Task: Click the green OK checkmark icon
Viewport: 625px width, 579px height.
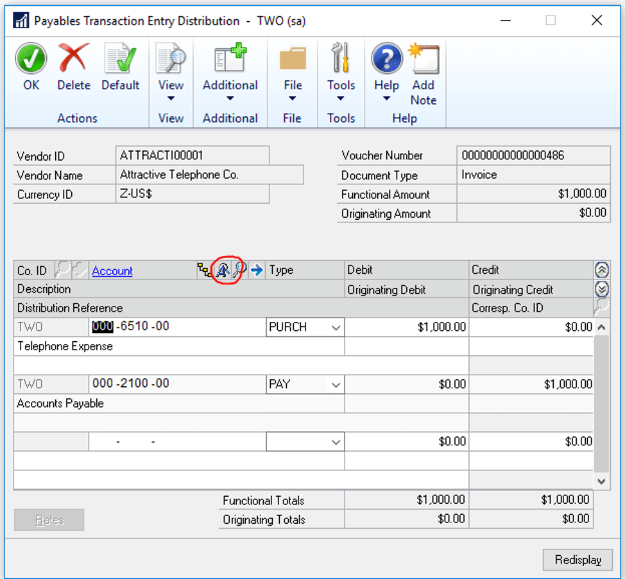Action: pos(31,60)
